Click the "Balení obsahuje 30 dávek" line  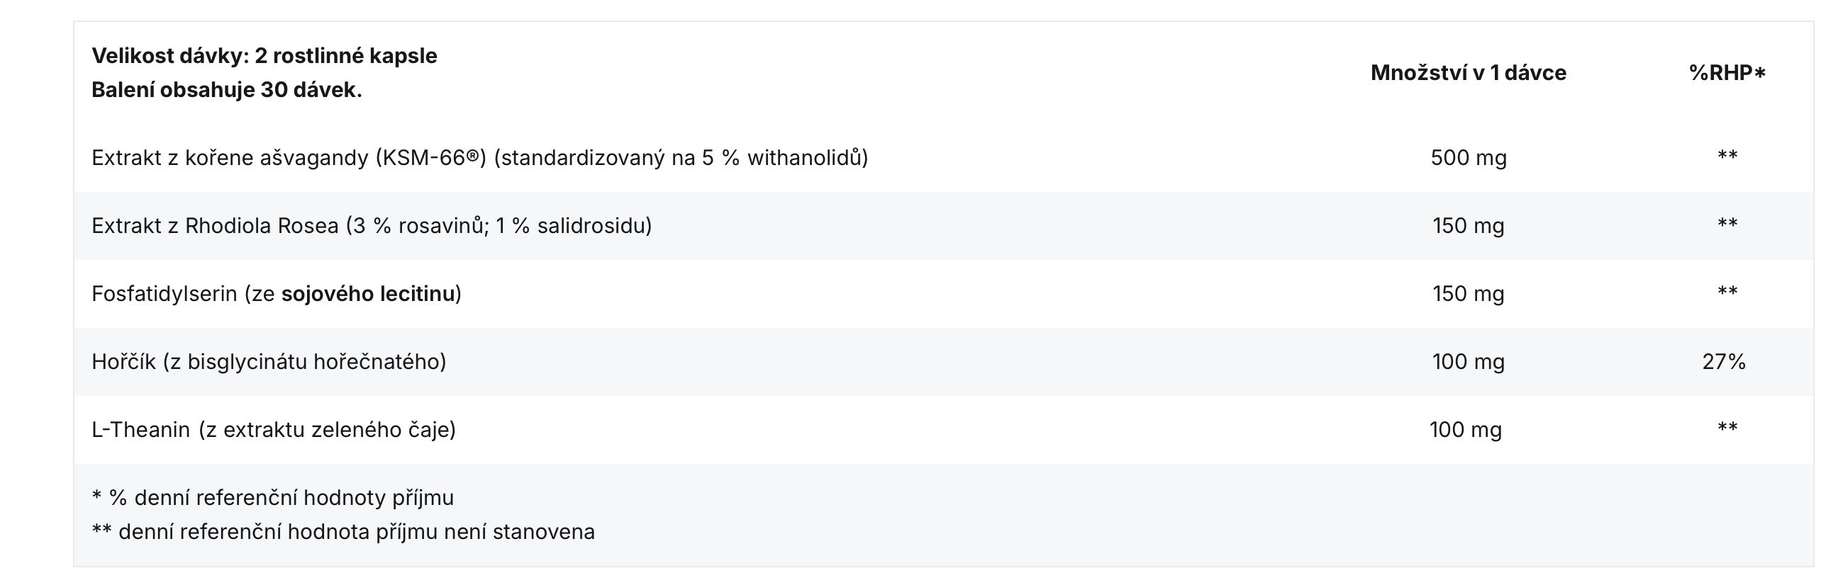227,91
